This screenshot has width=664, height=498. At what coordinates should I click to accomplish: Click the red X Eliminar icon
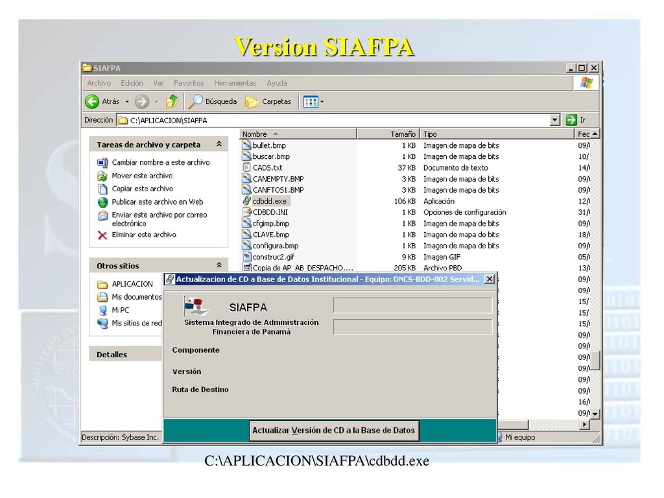(102, 235)
